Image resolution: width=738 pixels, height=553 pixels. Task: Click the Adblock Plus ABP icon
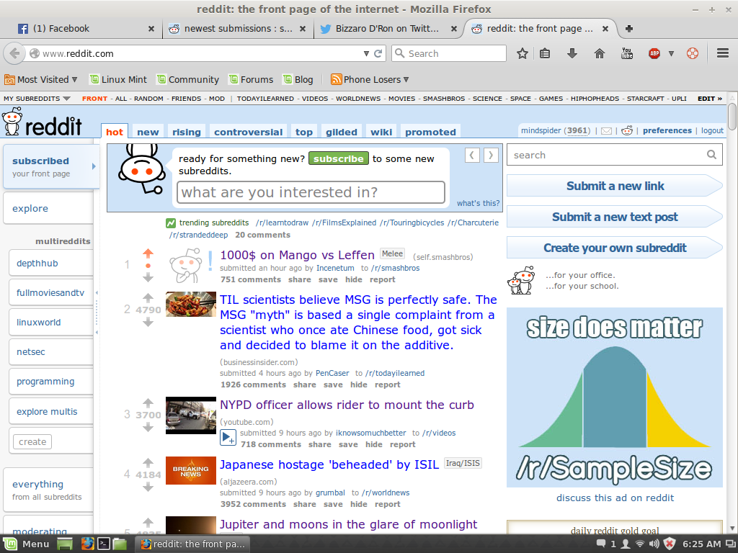point(654,53)
